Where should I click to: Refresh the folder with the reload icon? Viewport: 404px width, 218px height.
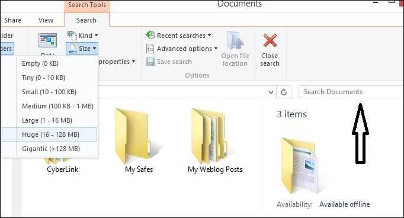(x=284, y=92)
